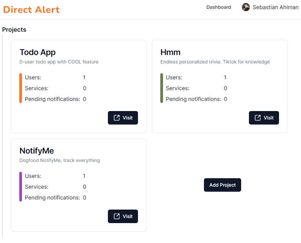Open the Dashboard navigation link

[218, 7]
